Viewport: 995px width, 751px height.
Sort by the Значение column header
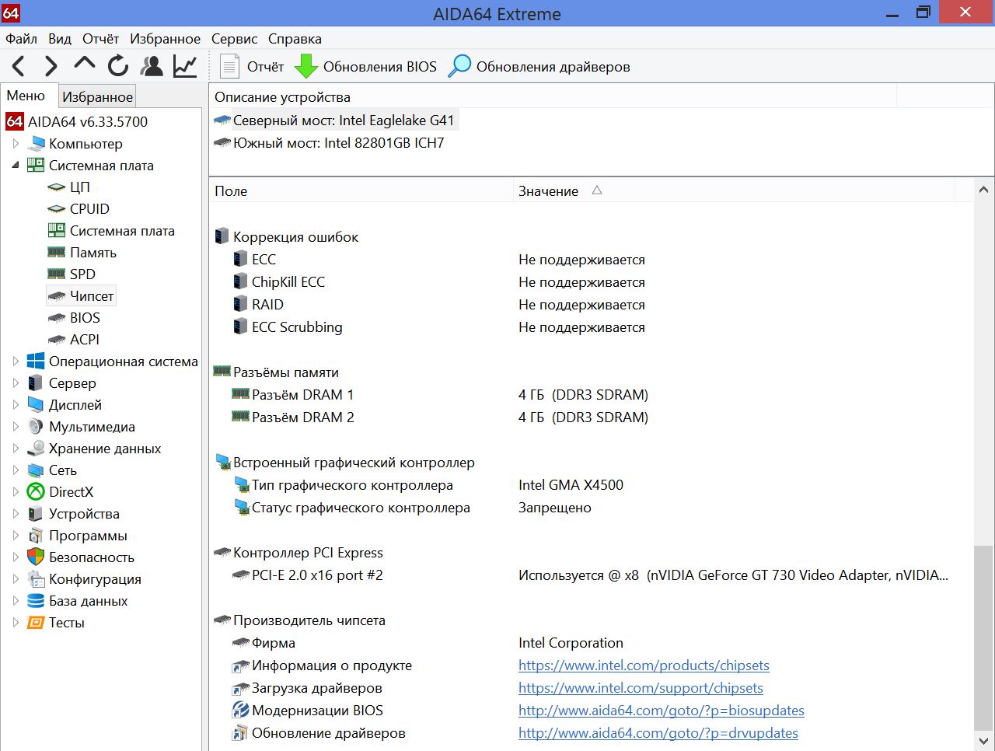click(x=733, y=191)
